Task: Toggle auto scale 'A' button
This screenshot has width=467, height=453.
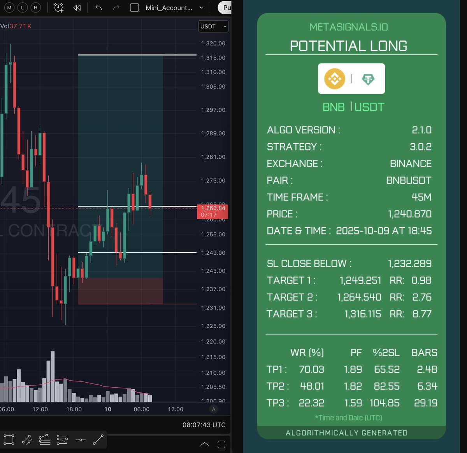Action: click(213, 409)
